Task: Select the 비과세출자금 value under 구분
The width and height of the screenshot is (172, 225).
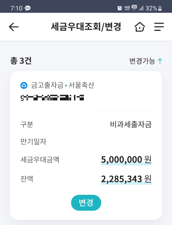Action: (x=131, y=124)
